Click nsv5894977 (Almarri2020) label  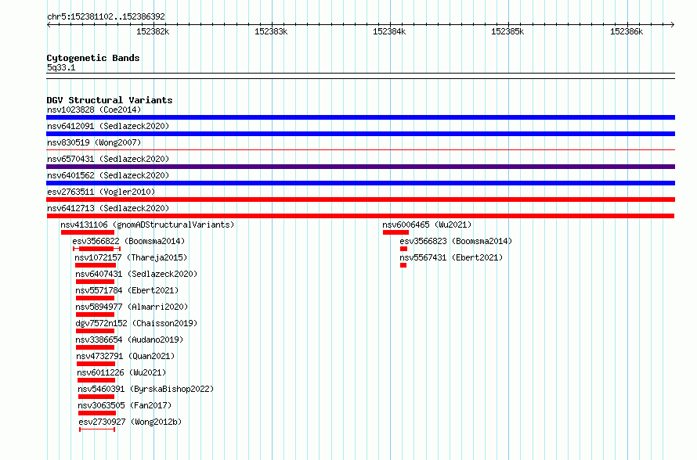pos(132,307)
